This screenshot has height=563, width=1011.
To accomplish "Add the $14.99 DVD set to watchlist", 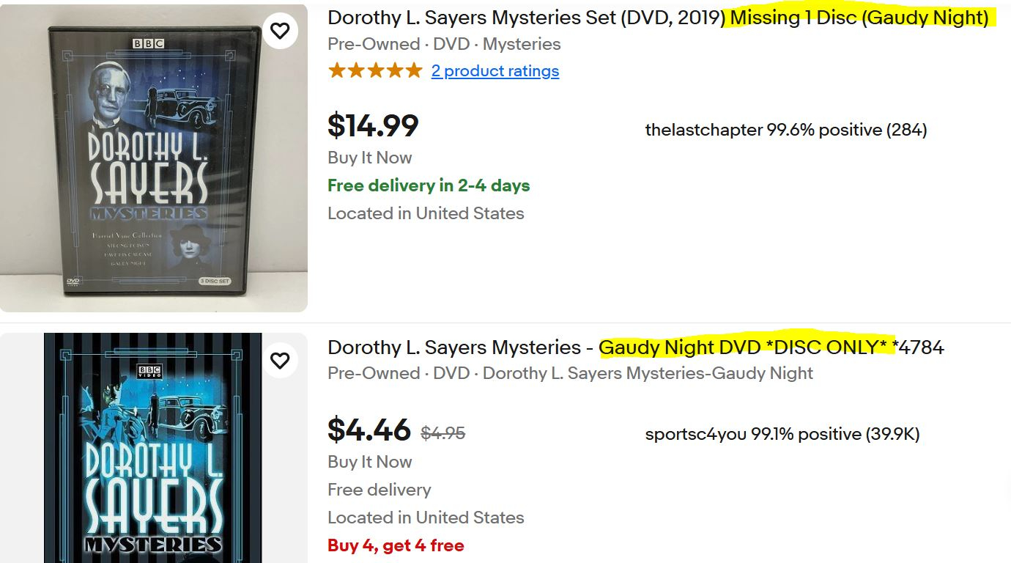I will (280, 31).
